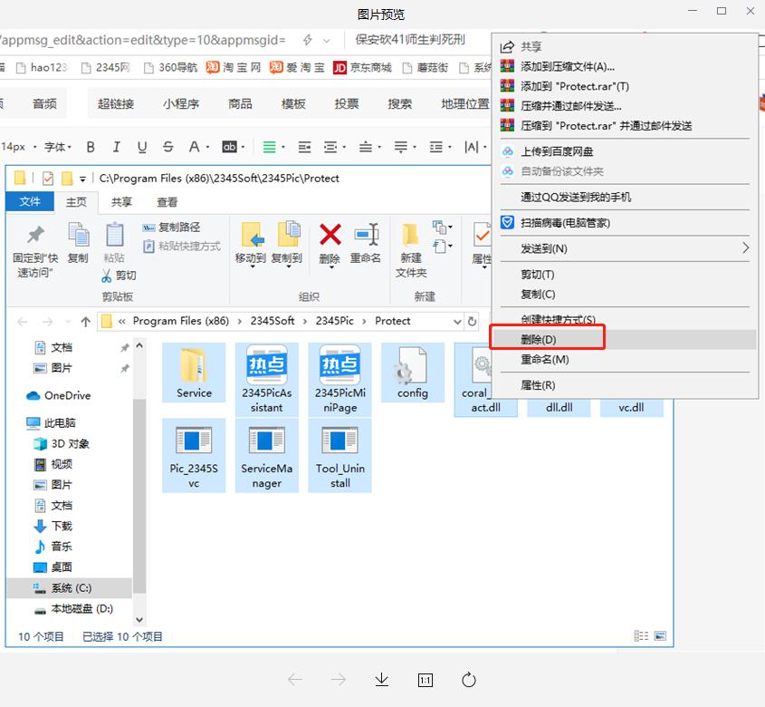This screenshot has height=707, width=765.
Task: Insert audio using the 音频 icon
Action: point(43,103)
